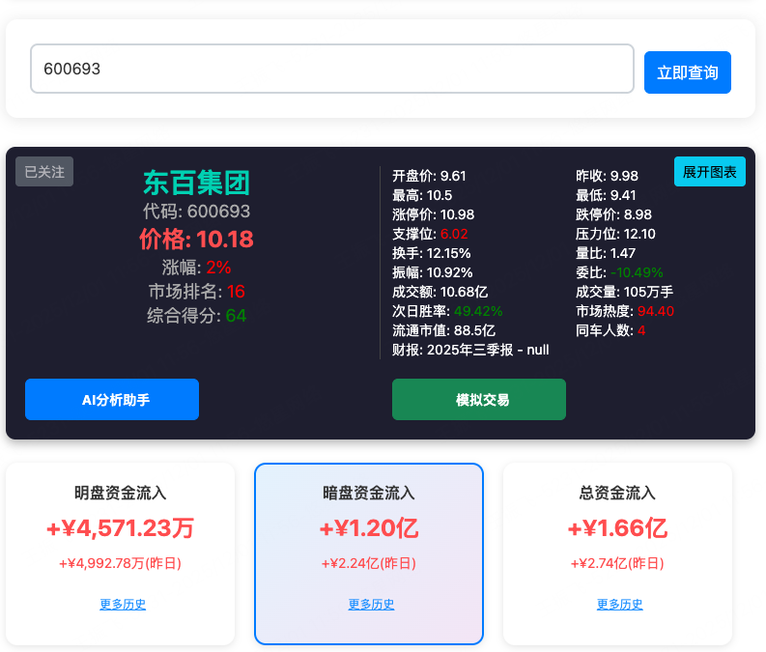Click the stock code input field

point(332,69)
